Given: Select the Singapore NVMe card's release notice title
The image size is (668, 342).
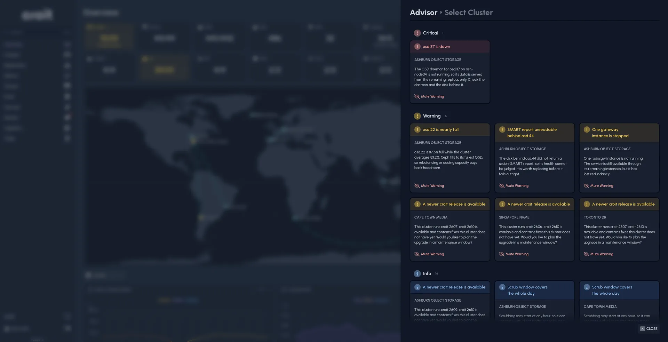Looking at the screenshot, I should click(539, 204).
